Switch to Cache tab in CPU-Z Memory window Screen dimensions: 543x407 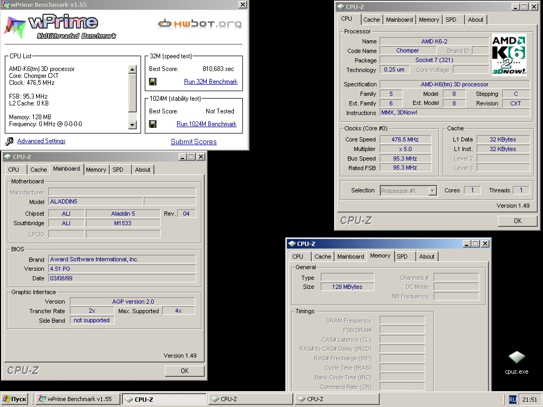322,256
